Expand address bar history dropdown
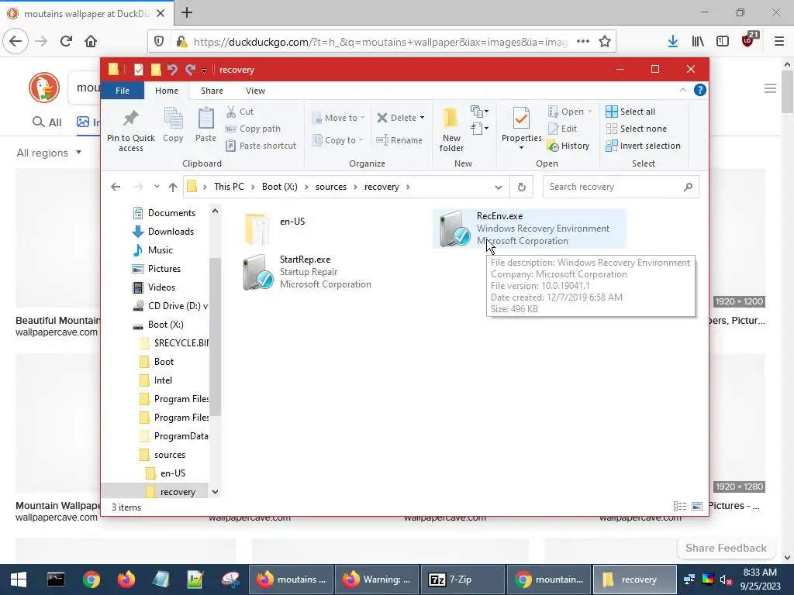Viewport: 794px width, 595px height. [499, 187]
